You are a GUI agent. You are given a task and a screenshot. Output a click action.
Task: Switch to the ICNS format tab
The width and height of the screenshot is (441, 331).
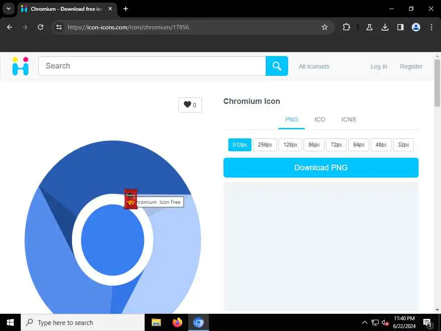pyautogui.click(x=349, y=119)
